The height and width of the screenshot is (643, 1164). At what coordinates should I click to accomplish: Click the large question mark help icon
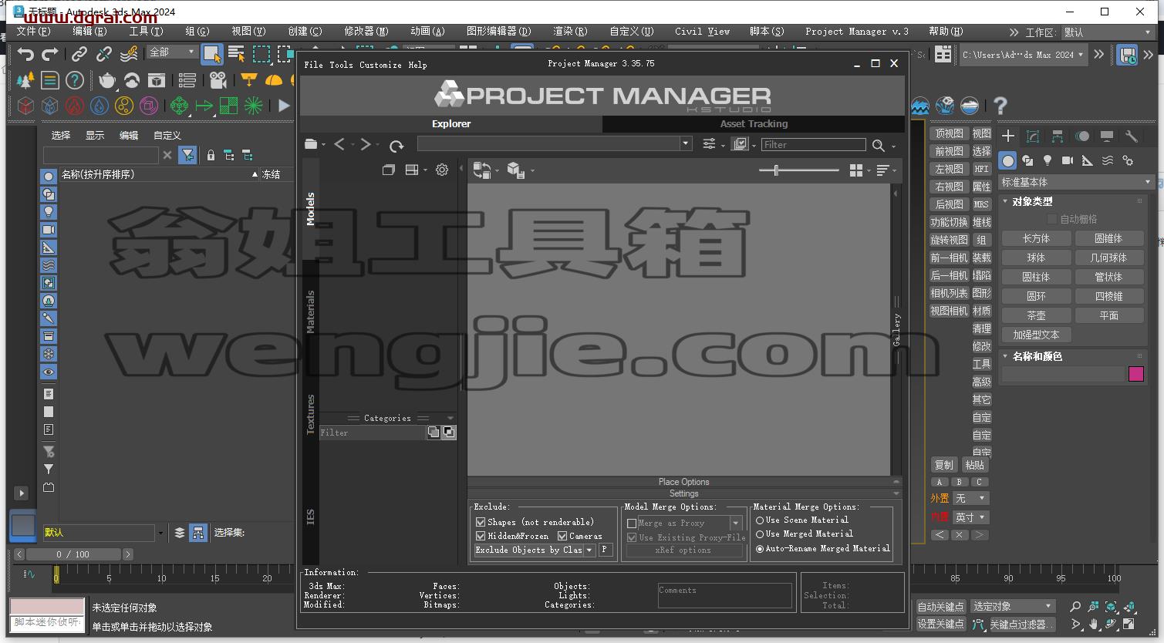1000,106
